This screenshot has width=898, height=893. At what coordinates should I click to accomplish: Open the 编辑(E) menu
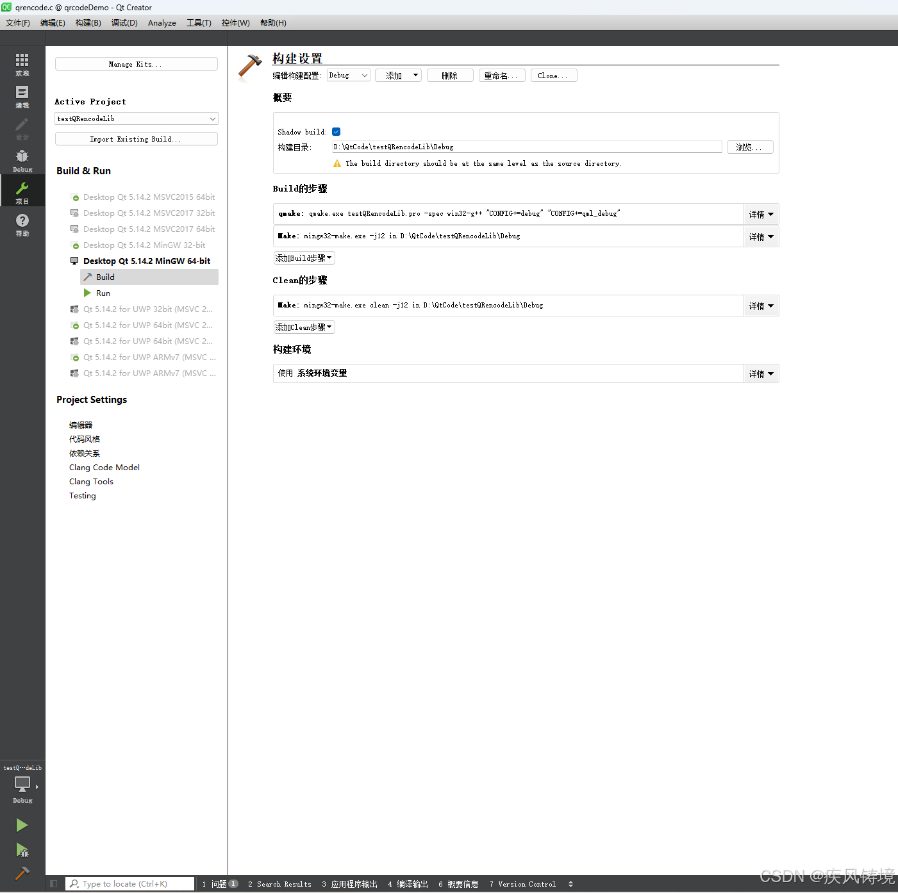(x=53, y=22)
